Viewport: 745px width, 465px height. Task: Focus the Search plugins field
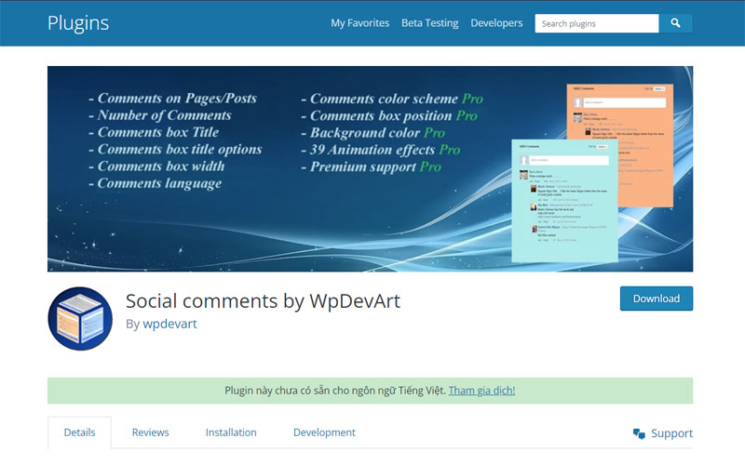pos(597,23)
